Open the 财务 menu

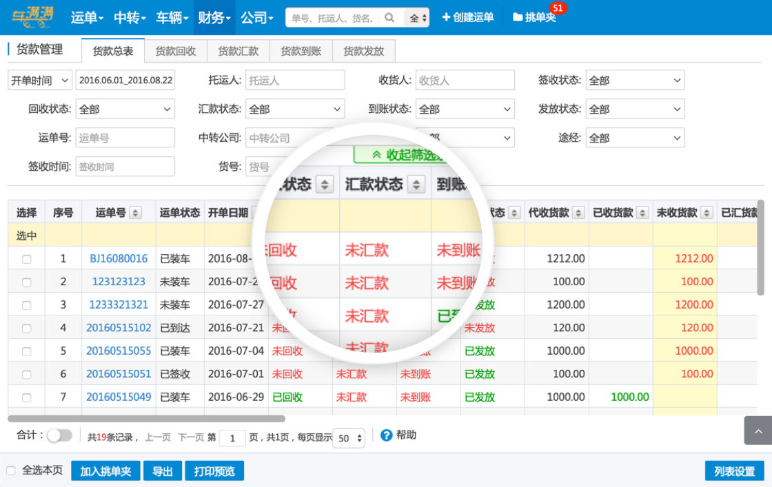pos(214,17)
